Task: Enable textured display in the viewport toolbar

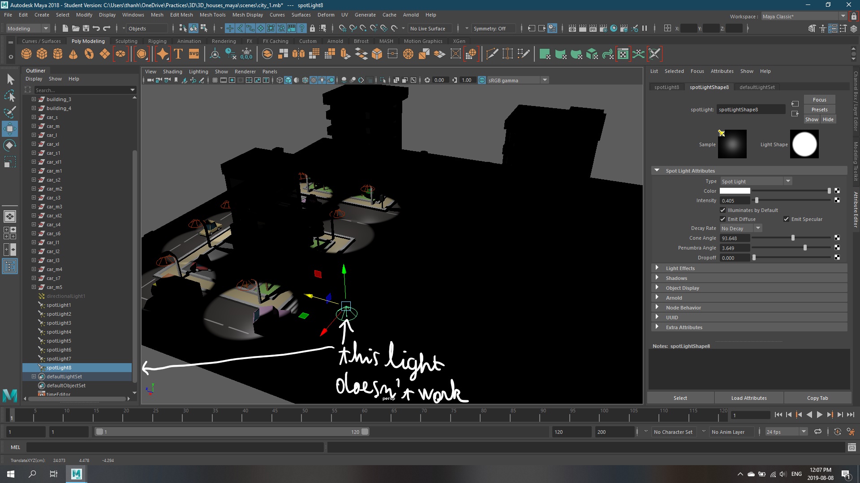Action: pos(313,80)
